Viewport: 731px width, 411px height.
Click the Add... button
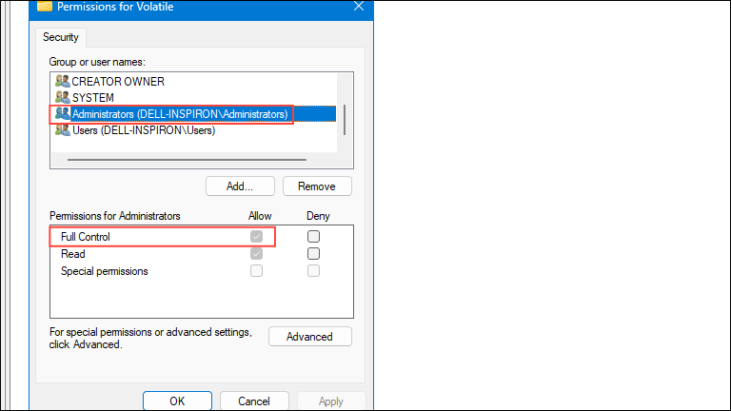(240, 186)
